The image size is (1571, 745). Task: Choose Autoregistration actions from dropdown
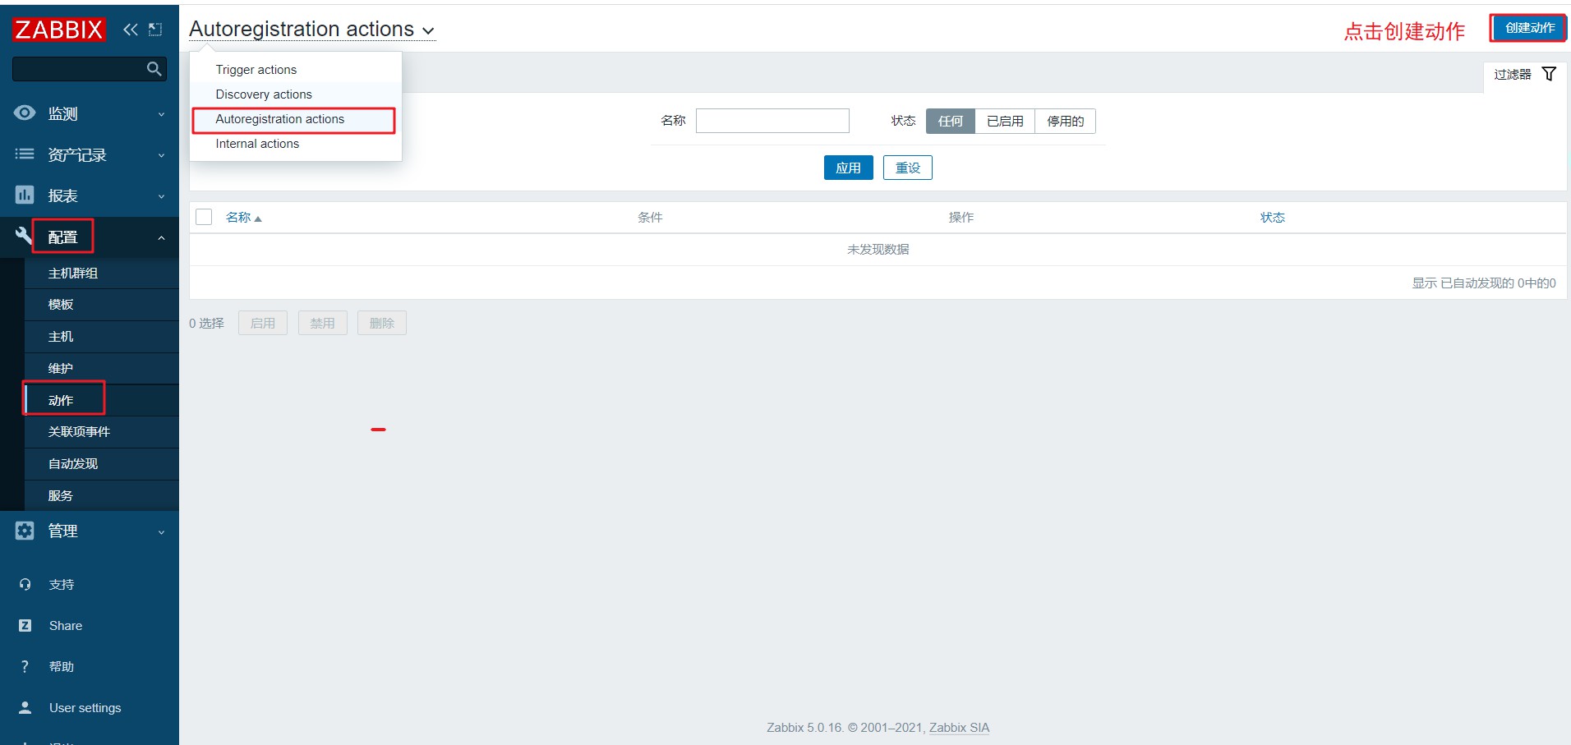pos(296,119)
